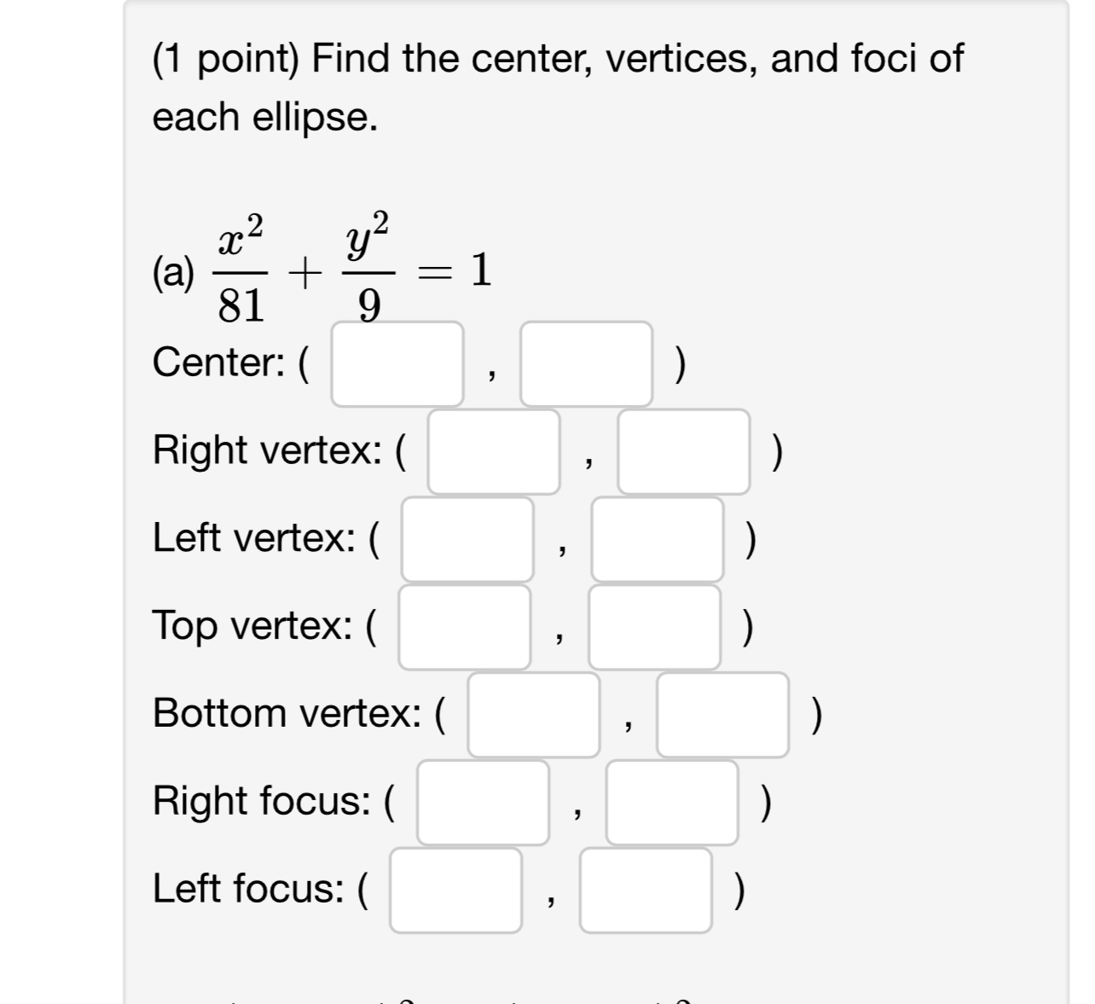Click the Center x-coordinate input box
The width and height of the screenshot is (1095, 1004).
point(396,363)
